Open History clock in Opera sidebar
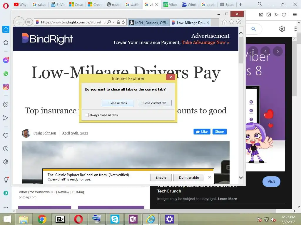The width and height of the screenshot is (301, 225). [6, 149]
